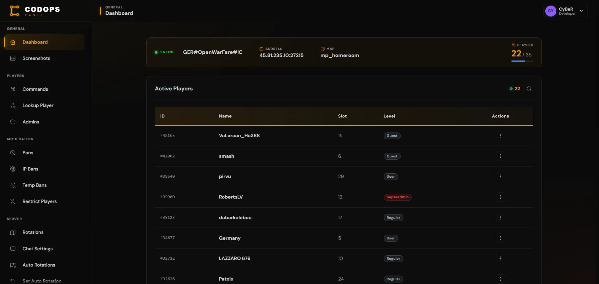The height and width of the screenshot is (284, 599).
Task: Open Lookup Player page
Action: coord(44,105)
